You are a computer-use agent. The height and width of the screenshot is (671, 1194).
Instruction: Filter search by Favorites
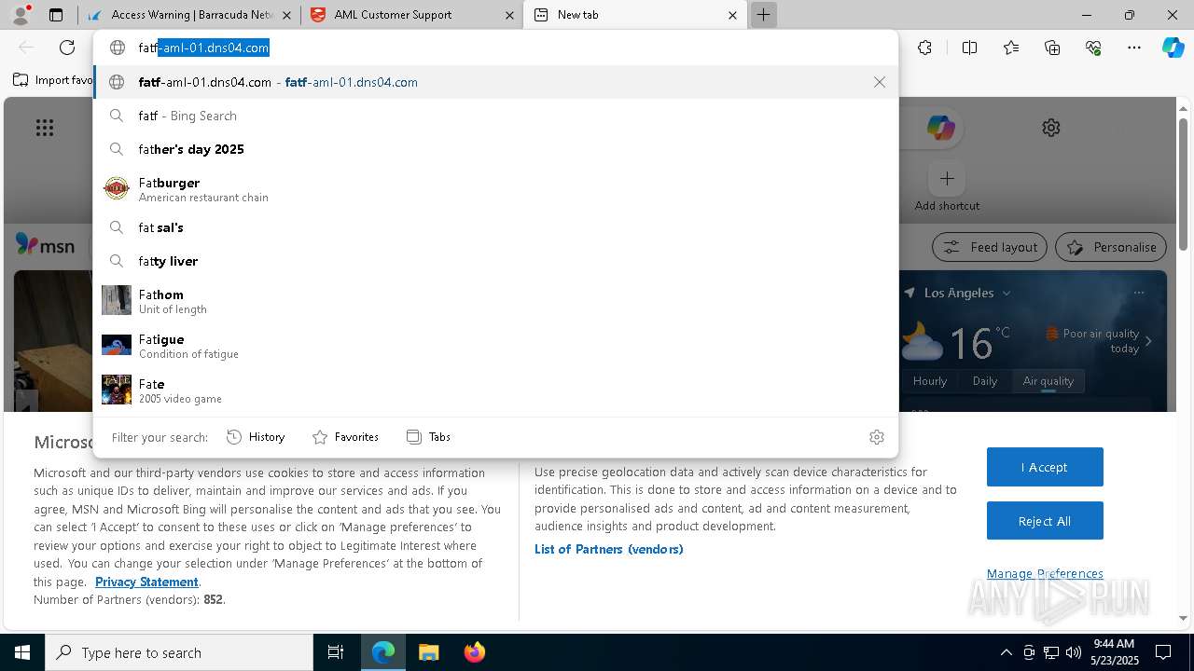tap(345, 436)
